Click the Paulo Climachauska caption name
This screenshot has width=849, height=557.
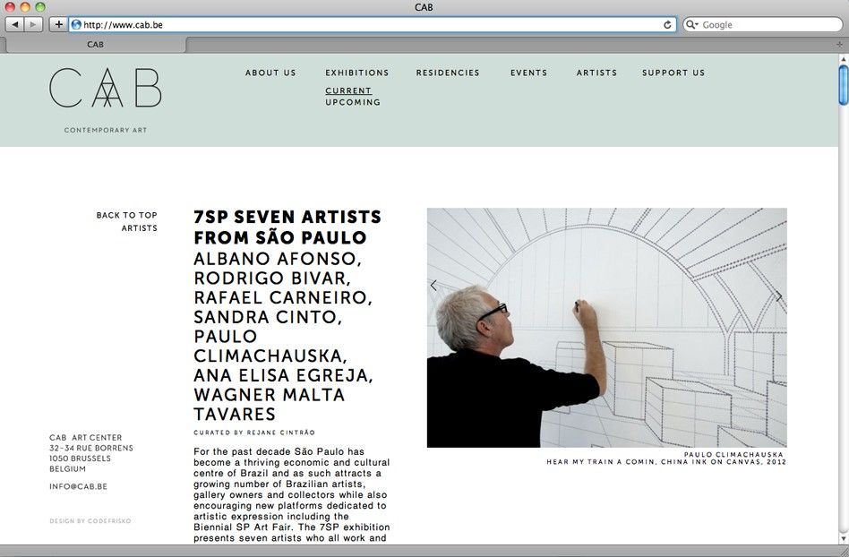click(x=733, y=455)
